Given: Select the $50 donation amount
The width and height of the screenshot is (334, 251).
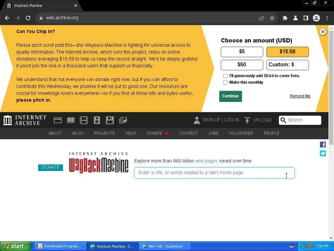Looking at the screenshot, I should (x=242, y=65).
